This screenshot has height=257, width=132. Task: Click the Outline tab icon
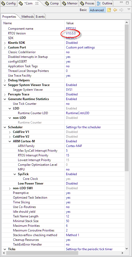(99, 3)
